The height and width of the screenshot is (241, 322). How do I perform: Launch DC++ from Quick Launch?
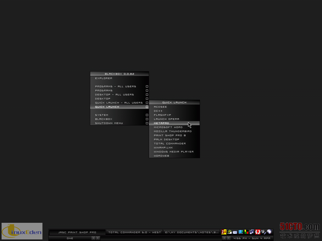tap(174, 111)
